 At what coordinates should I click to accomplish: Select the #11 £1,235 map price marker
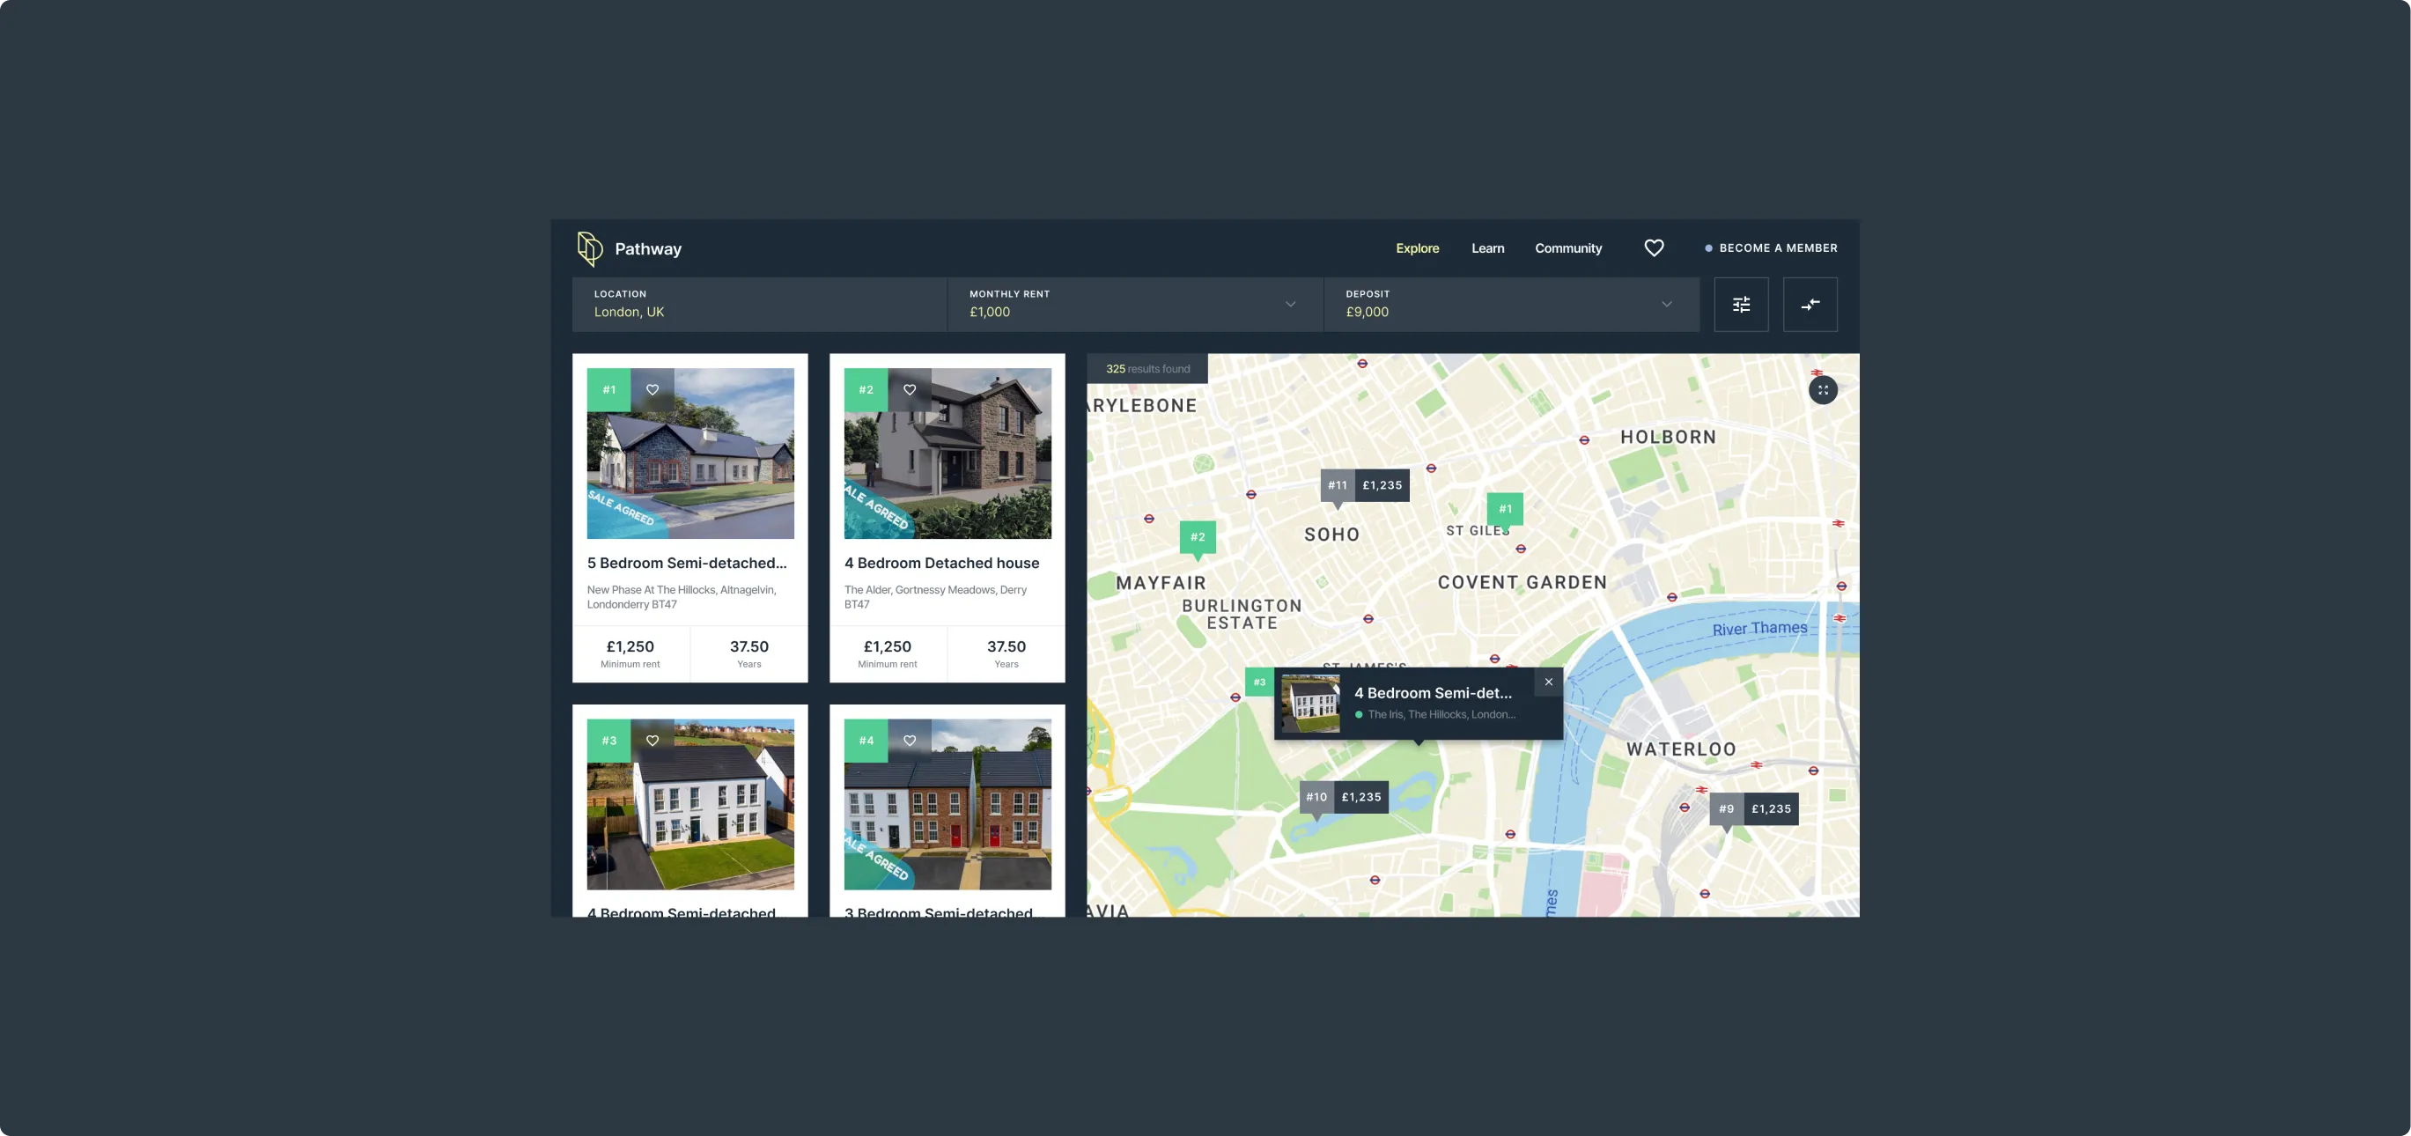pos(1365,485)
